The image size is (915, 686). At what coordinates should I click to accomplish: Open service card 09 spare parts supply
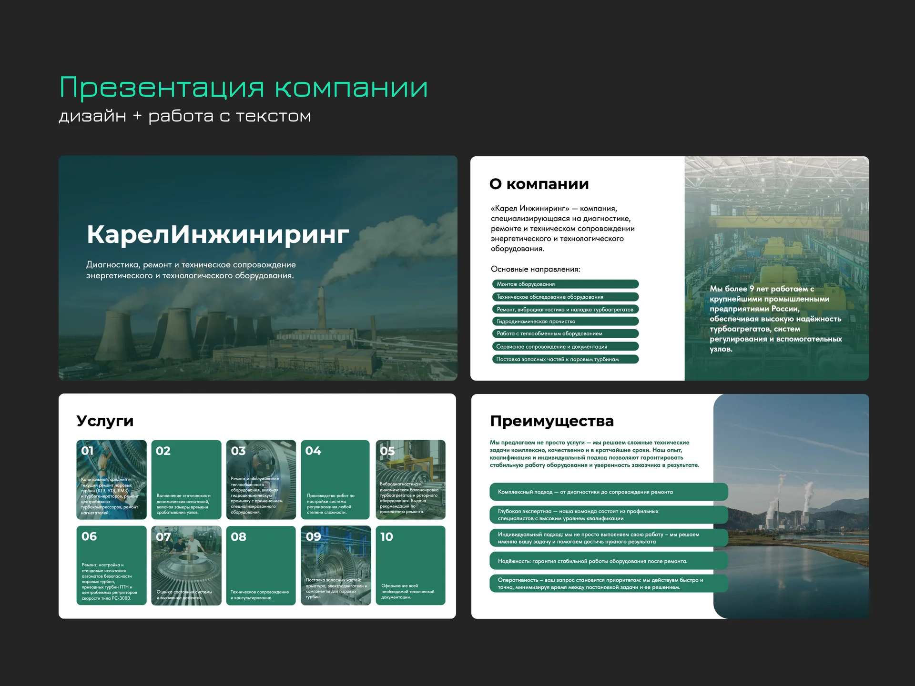[x=336, y=565]
